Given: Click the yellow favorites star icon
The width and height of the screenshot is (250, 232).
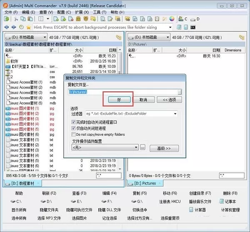Looking at the screenshot, I should (28, 27).
